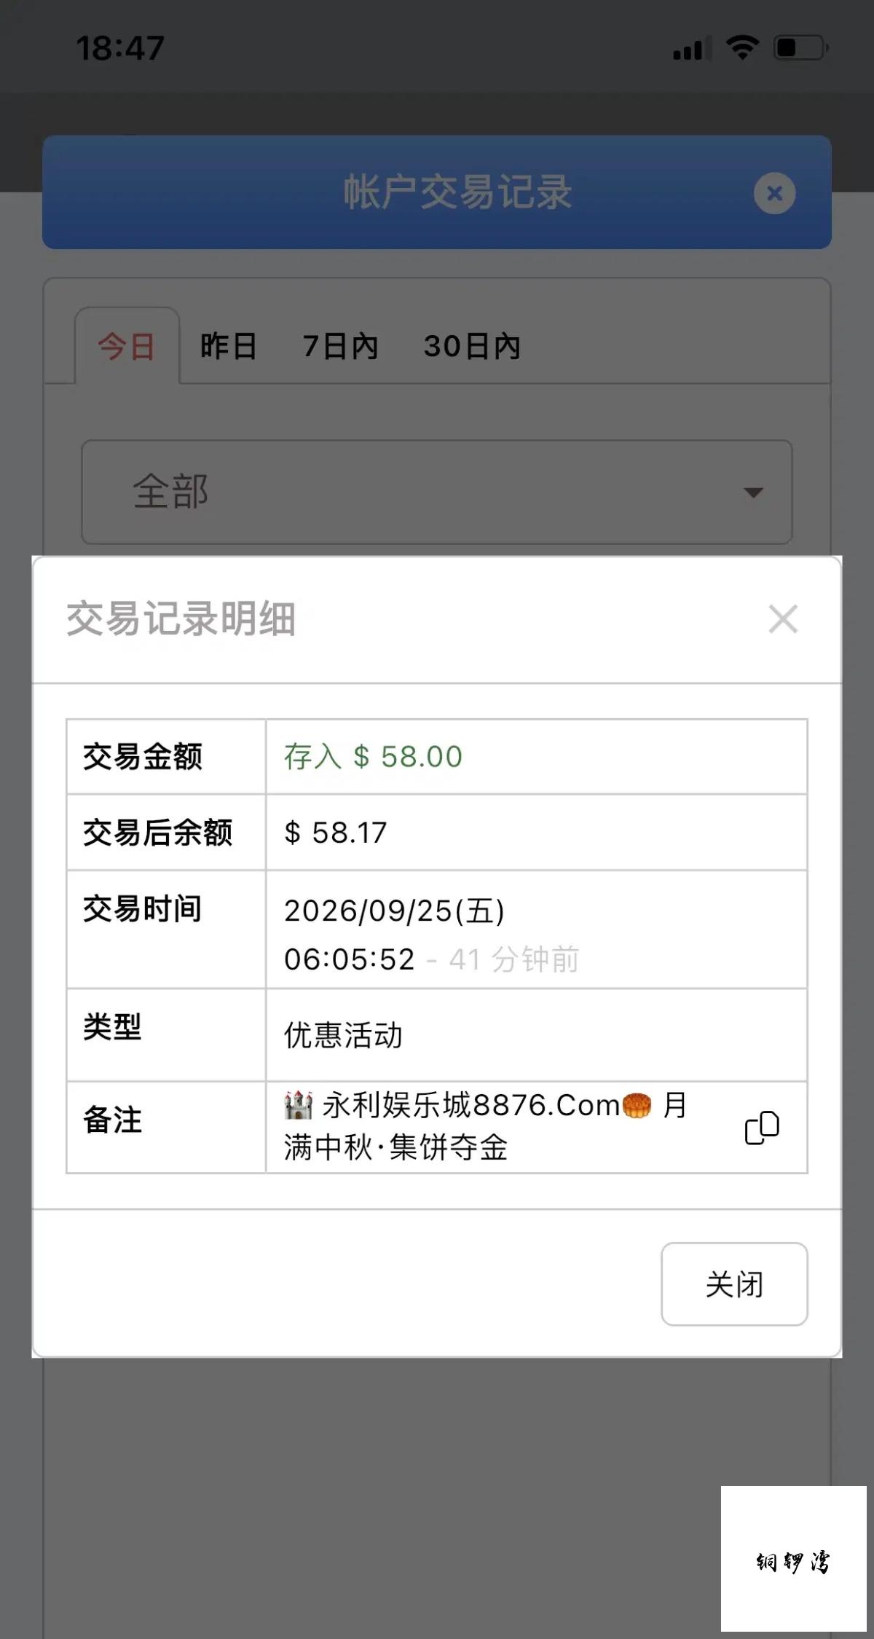Tap the mooncake emoji in remark
The width and height of the screenshot is (874, 1639).
click(x=637, y=1105)
